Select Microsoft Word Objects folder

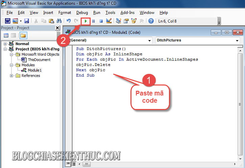coord(40,54)
